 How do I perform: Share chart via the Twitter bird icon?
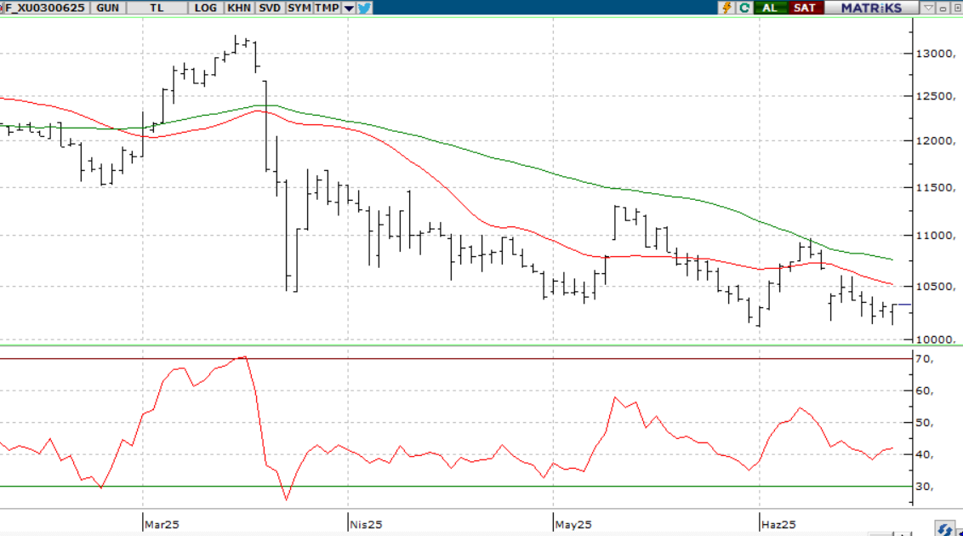coord(364,8)
